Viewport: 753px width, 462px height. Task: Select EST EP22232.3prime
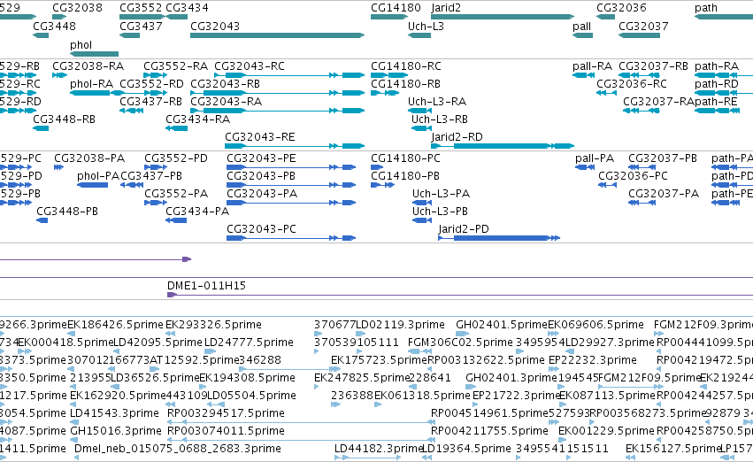[x=593, y=360]
